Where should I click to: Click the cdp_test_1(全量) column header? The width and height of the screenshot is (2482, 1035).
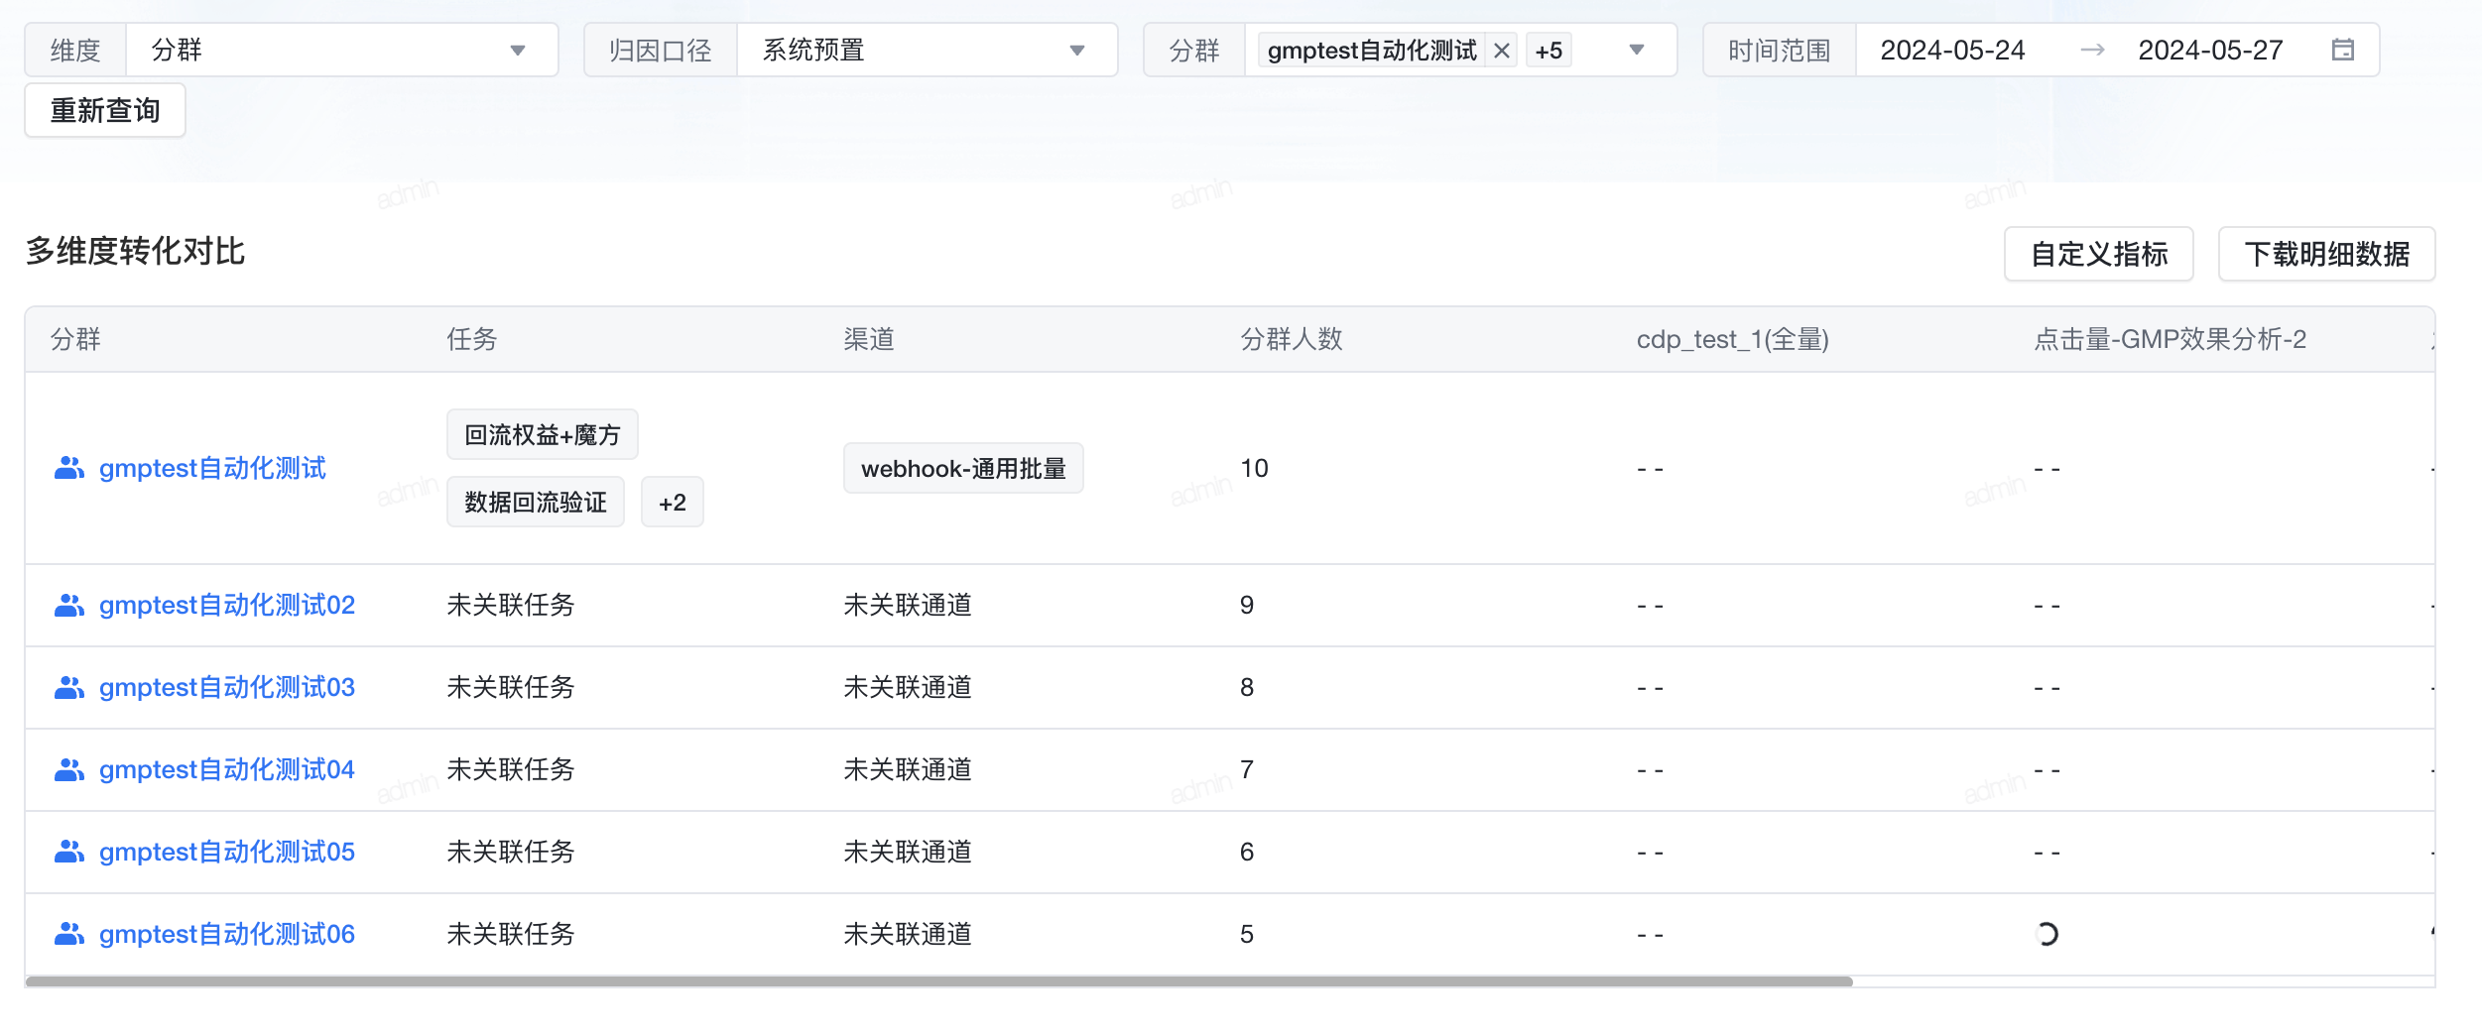tap(1732, 339)
